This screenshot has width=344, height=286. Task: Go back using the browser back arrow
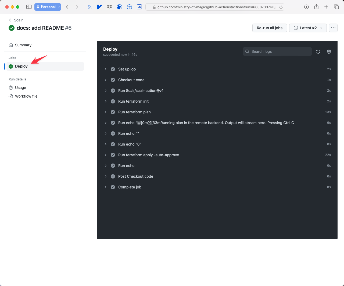tap(67, 7)
